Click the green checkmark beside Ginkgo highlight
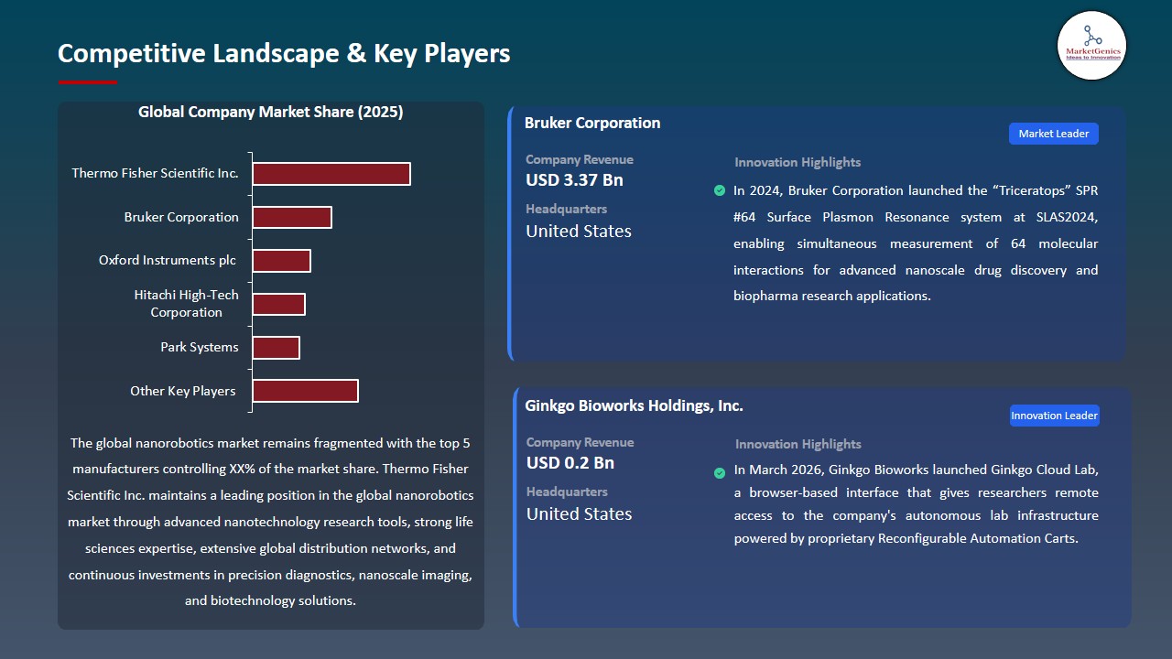The width and height of the screenshot is (1172, 659). click(720, 473)
